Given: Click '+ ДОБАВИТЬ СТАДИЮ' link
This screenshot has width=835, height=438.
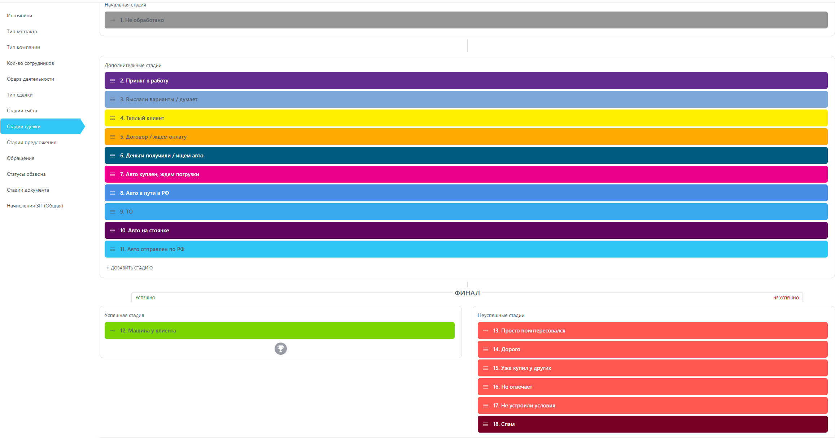Looking at the screenshot, I should coord(130,268).
